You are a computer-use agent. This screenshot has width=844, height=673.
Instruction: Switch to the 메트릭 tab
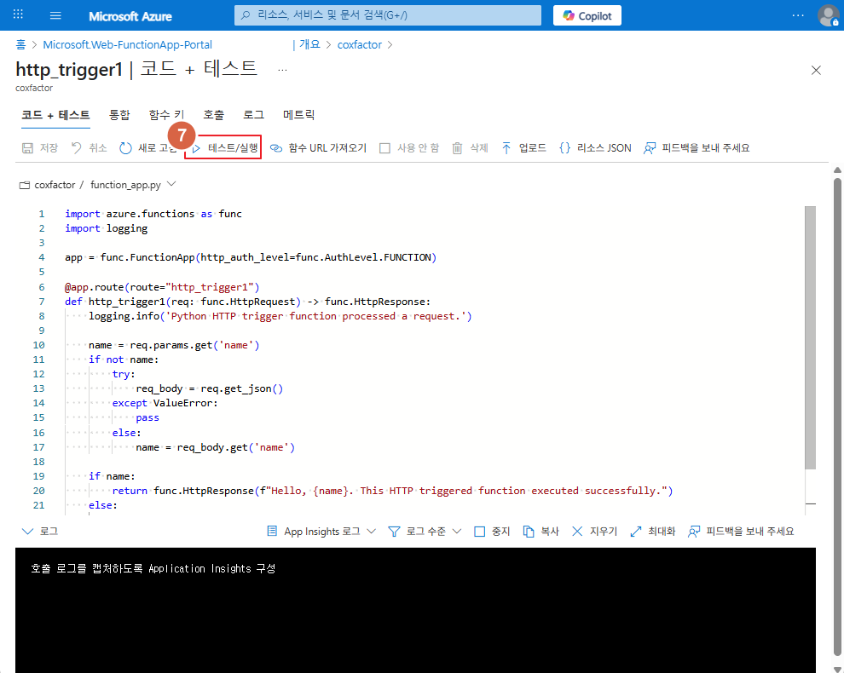(298, 115)
